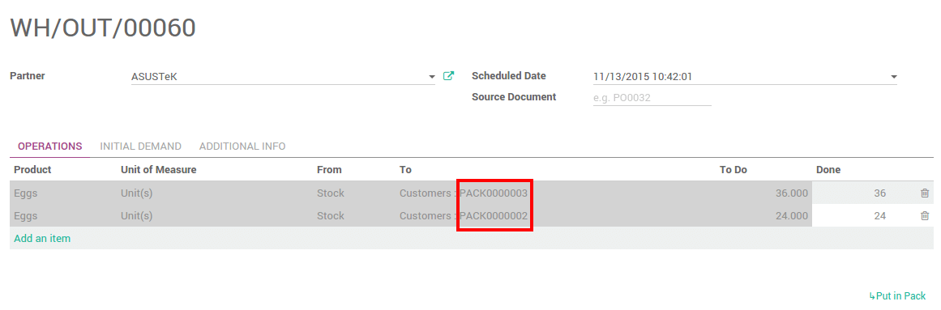Screen dimensions: 941x310
Task: Select the PACK0000003 destination cell
Action: tap(464, 193)
